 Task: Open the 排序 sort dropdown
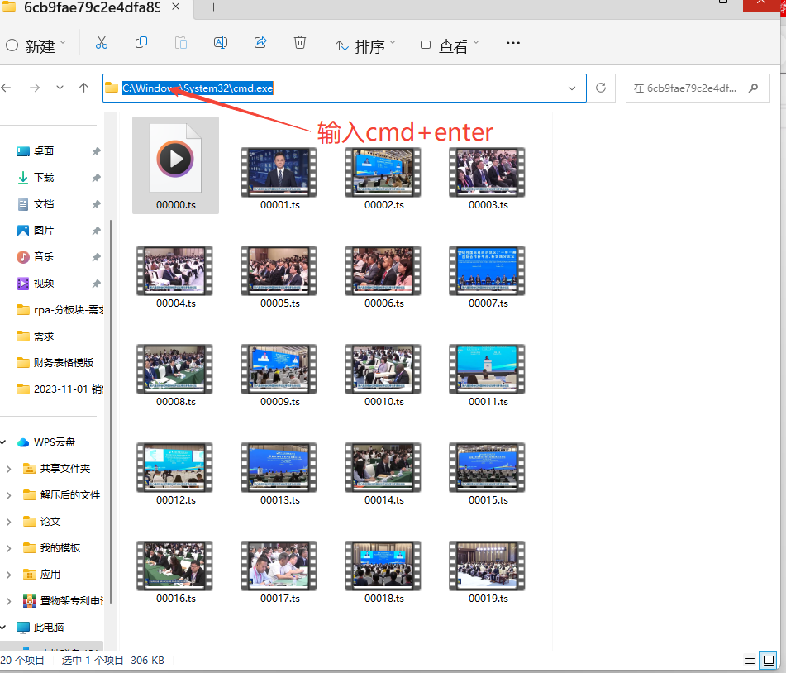(x=365, y=45)
